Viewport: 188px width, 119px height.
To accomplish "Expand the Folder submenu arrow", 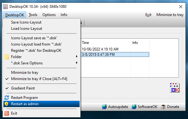I will pyautogui.click(x=77, y=57).
